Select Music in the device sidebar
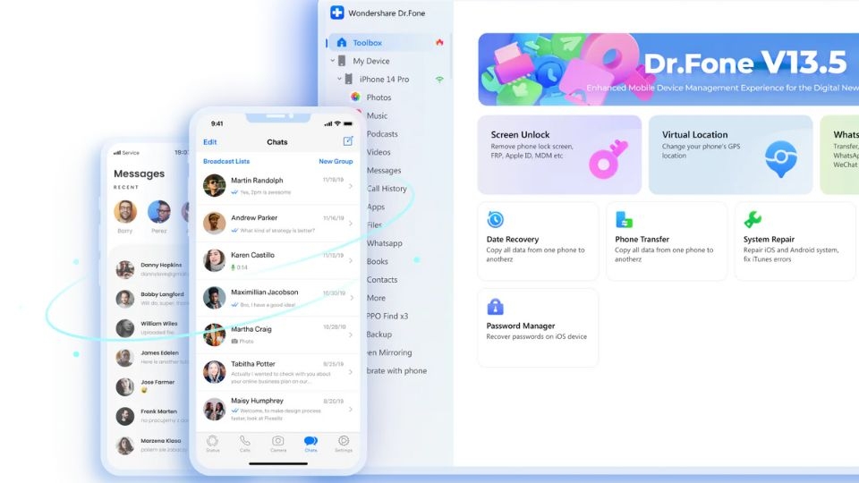This screenshot has width=859, height=483. pyautogui.click(x=377, y=115)
